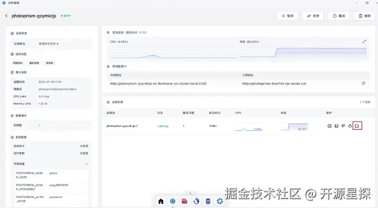The width and height of the screenshot is (378, 208).
Task: Click the instance row's memory mini chart
Action: [294, 127]
